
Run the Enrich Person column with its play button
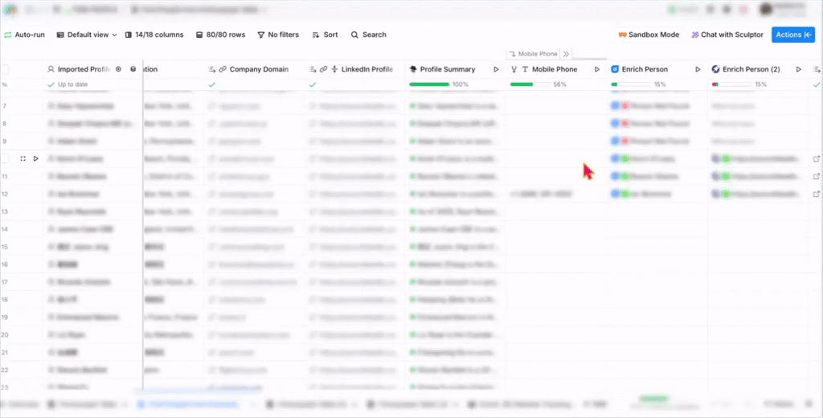pyautogui.click(x=698, y=69)
